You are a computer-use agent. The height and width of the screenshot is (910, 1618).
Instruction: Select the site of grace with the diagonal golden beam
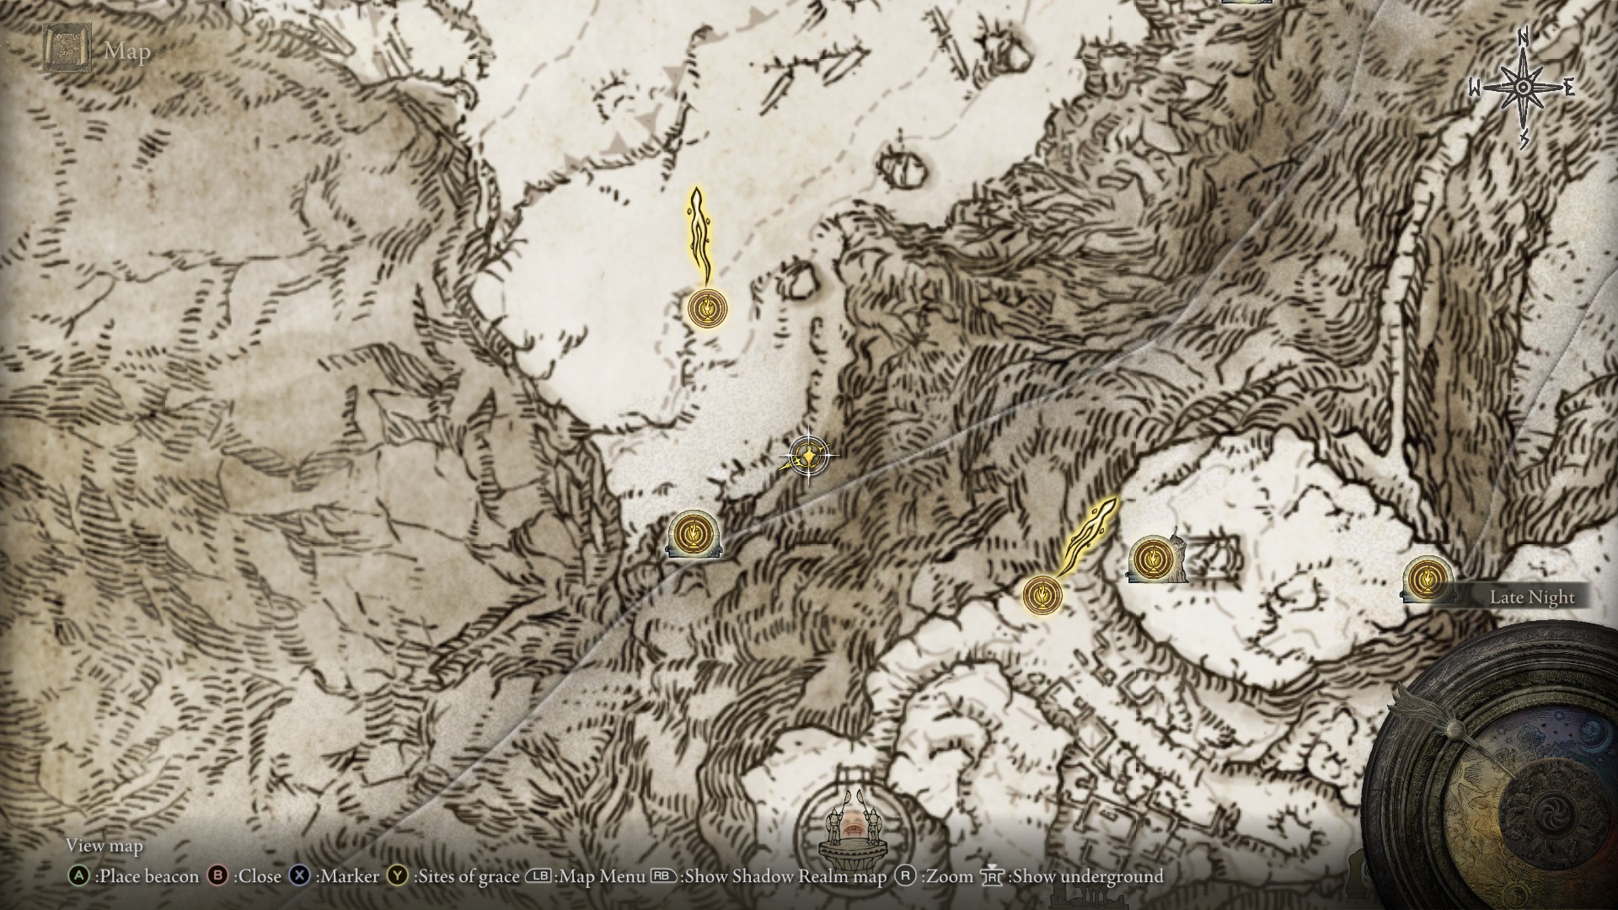(x=1042, y=594)
